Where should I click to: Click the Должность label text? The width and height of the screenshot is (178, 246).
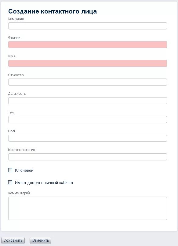pyautogui.click(x=17, y=94)
